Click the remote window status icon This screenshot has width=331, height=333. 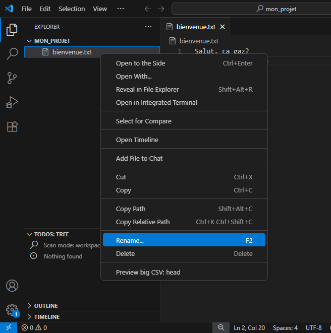click(x=9, y=327)
